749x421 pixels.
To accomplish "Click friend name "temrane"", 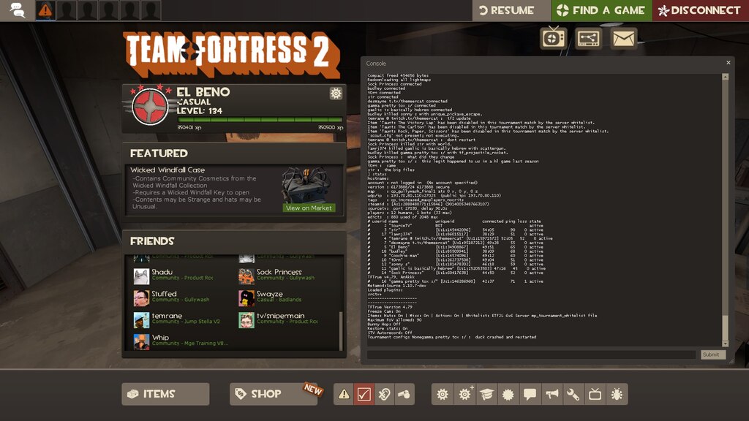I will pyautogui.click(x=168, y=316).
